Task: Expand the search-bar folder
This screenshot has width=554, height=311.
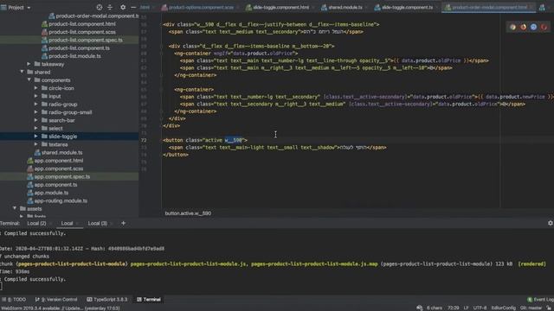Action: click(36, 120)
